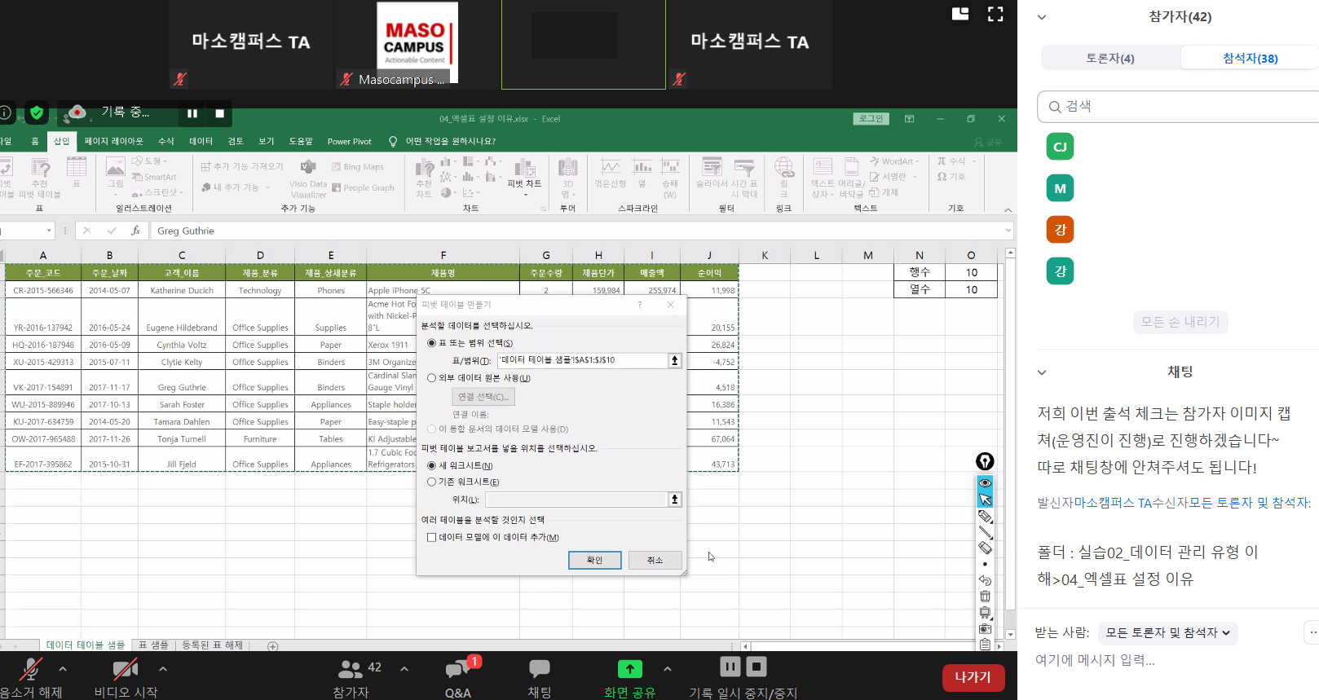Open the Zoom Q&A panel icon
Screen dimensions: 1319x700
pyautogui.click(x=458, y=669)
